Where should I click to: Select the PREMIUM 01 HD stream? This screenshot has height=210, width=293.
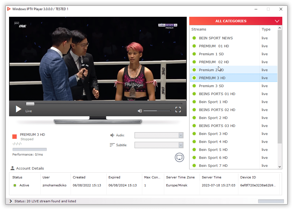(214, 46)
